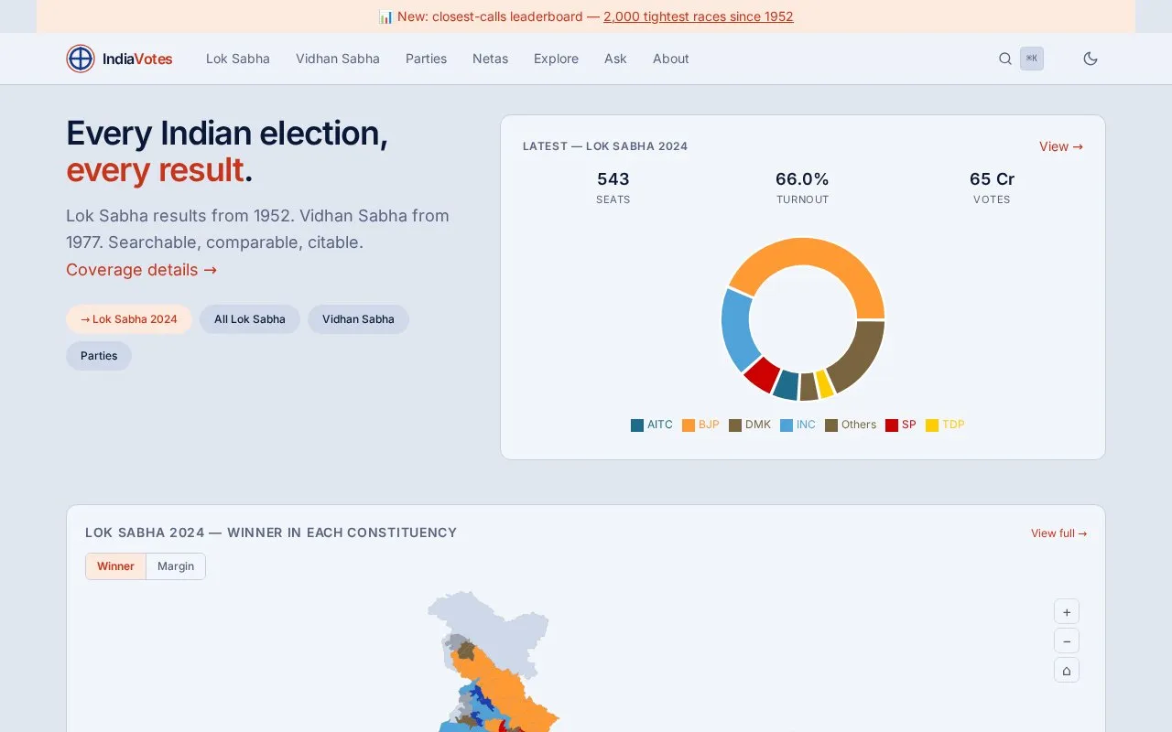Click the Lok Sabha 2024 pill button
This screenshot has width=1172, height=732.
pos(129,319)
